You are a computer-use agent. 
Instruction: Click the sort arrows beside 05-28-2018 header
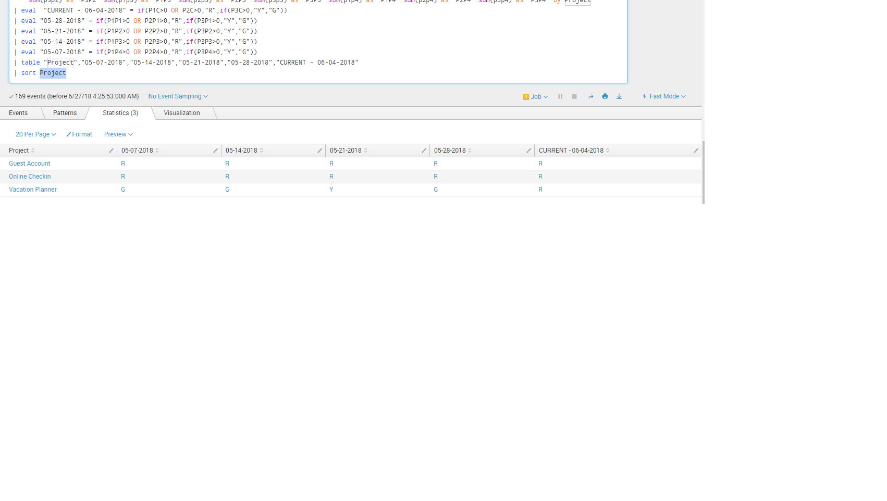coord(470,151)
